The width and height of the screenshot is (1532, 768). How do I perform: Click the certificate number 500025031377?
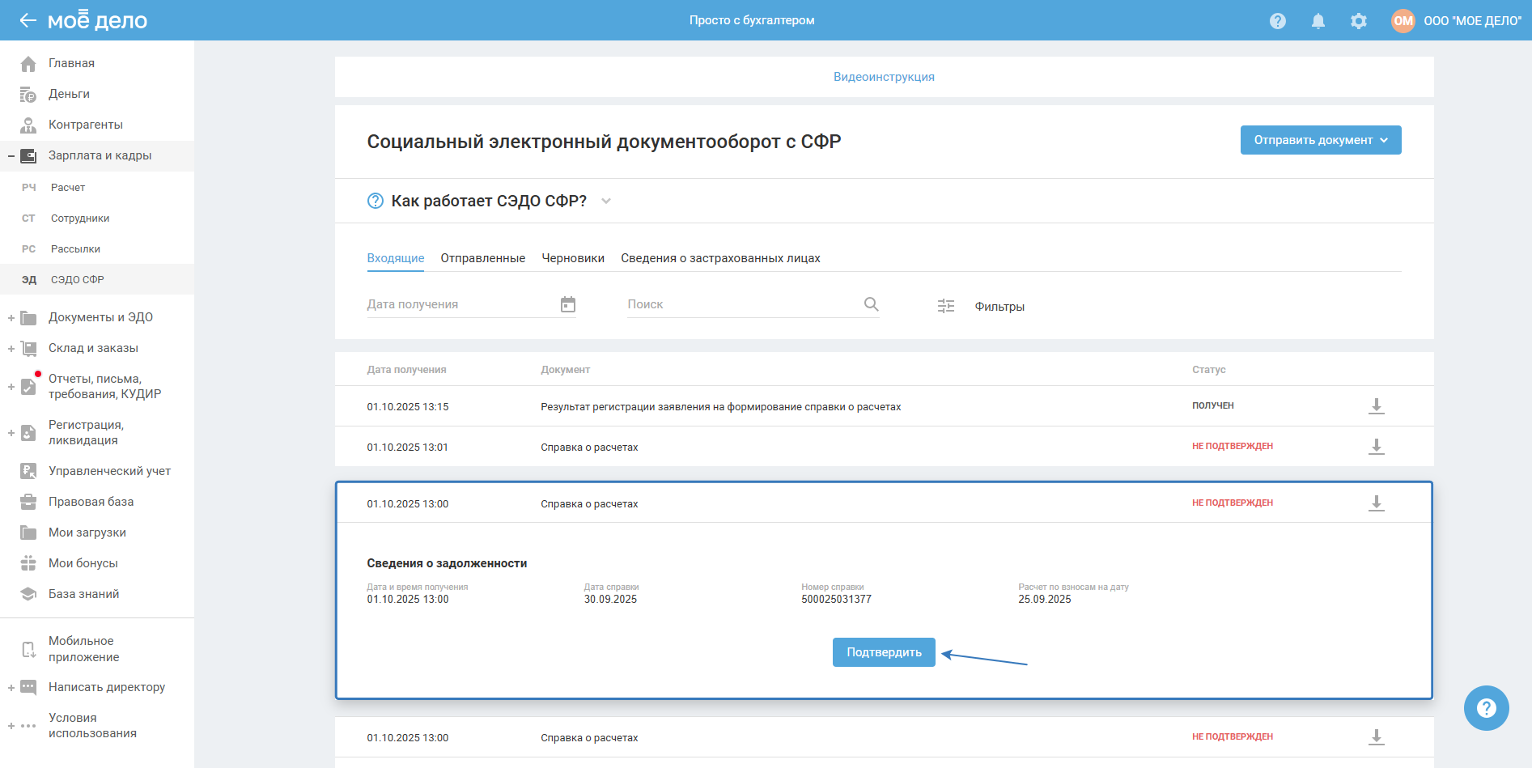(x=836, y=600)
